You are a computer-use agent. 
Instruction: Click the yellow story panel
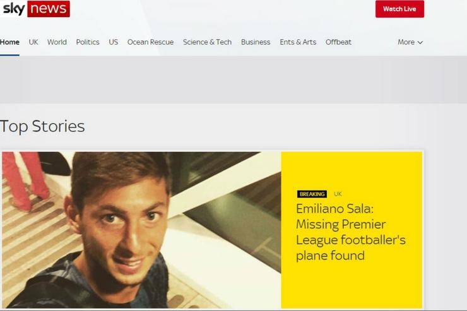point(352,230)
